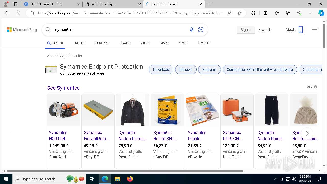Open the 1.149,00 € cut-off saw image
Screen dimensions: 327x184
click(x=63, y=110)
